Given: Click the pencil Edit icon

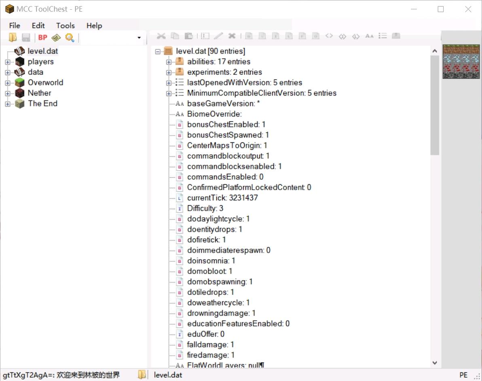Looking at the screenshot, I should pos(218,36).
